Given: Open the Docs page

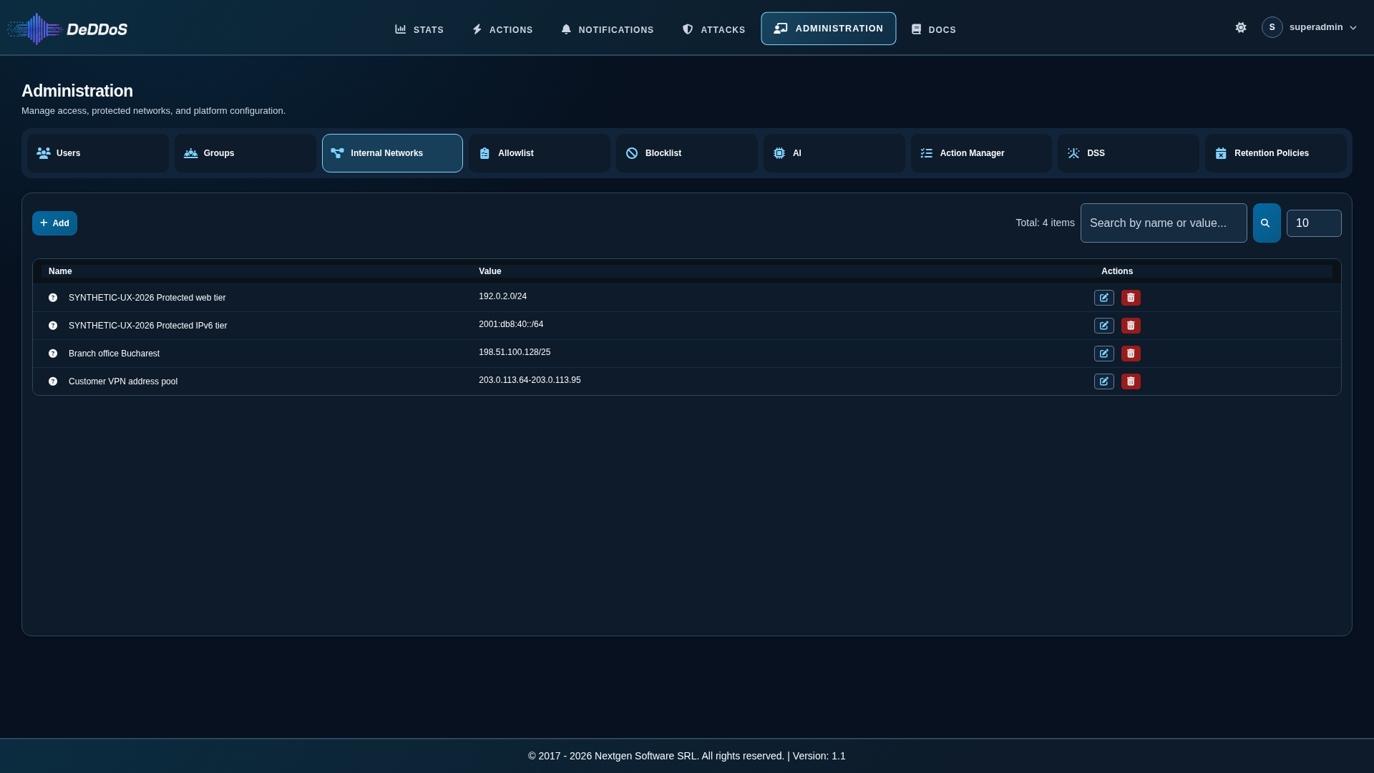Looking at the screenshot, I should [933, 29].
